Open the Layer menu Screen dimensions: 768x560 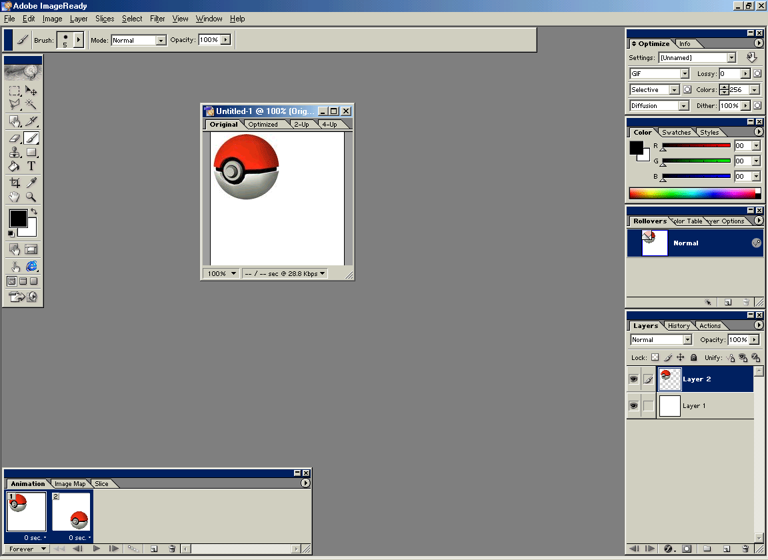pos(79,19)
